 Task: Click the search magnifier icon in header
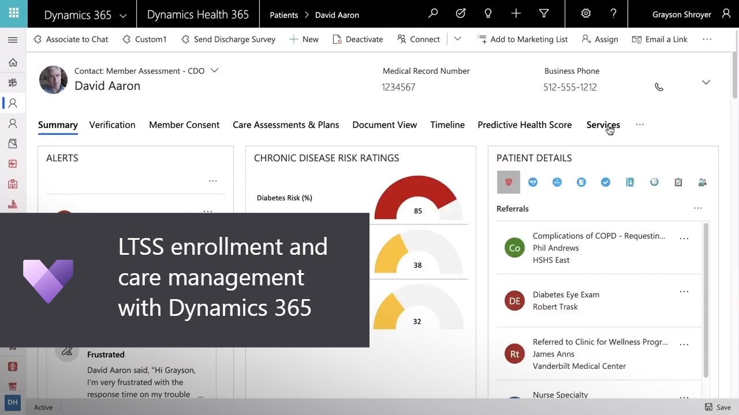click(x=433, y=14)
